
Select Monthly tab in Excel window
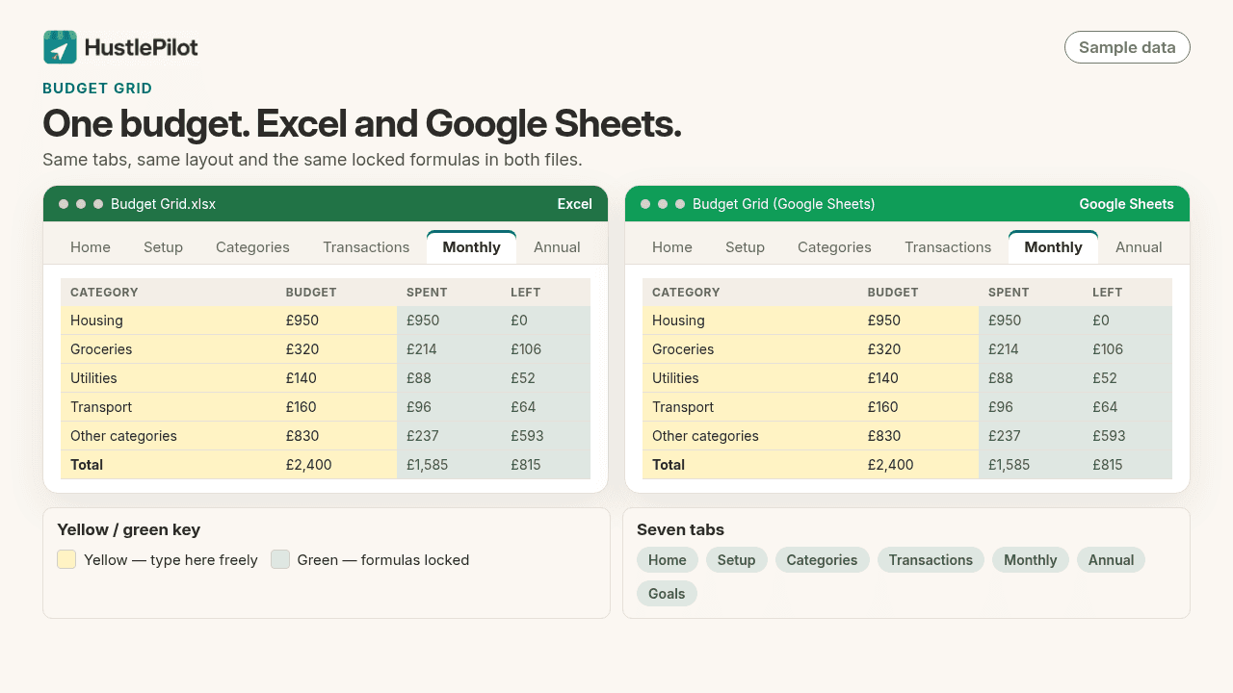pos(471,247)
